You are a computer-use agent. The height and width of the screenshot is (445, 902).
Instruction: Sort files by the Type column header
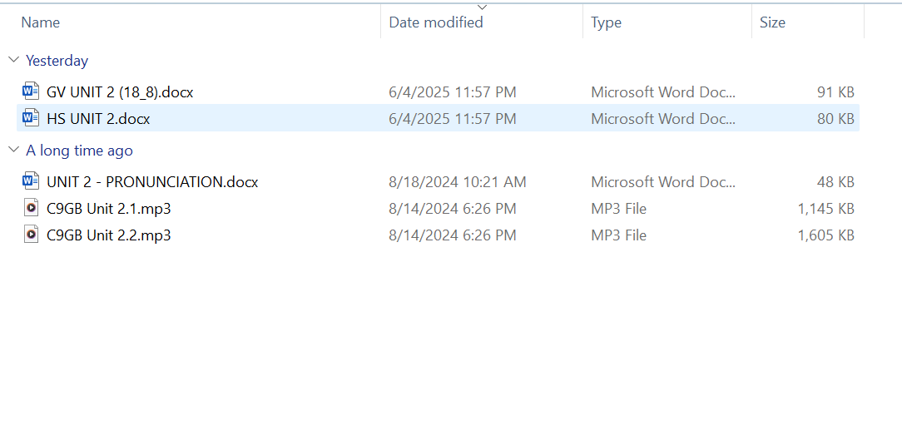606,22
